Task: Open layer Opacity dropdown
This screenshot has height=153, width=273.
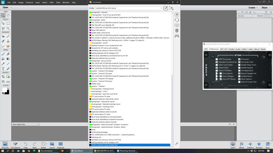Action: tap(271, 16)
